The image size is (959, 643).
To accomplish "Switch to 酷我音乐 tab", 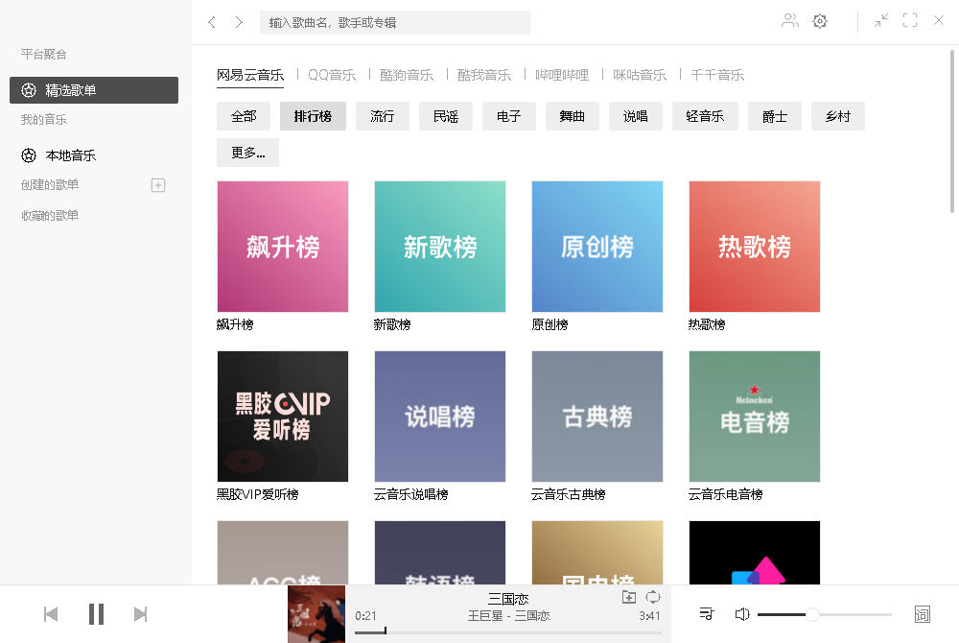I will point(484,75).
